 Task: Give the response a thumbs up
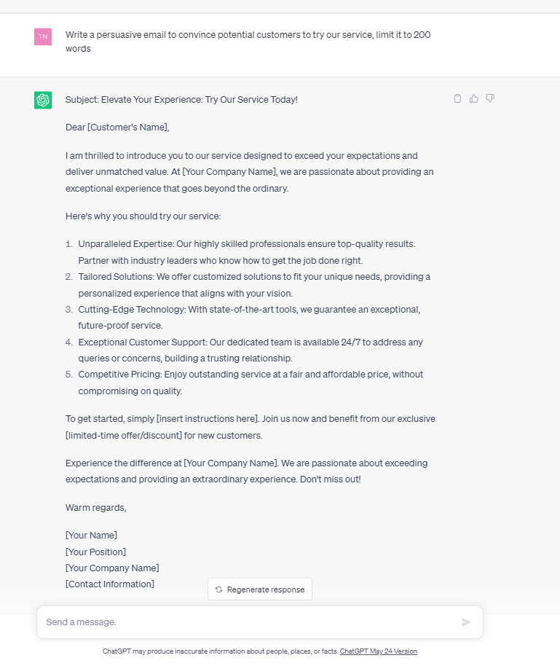[474, 98]
